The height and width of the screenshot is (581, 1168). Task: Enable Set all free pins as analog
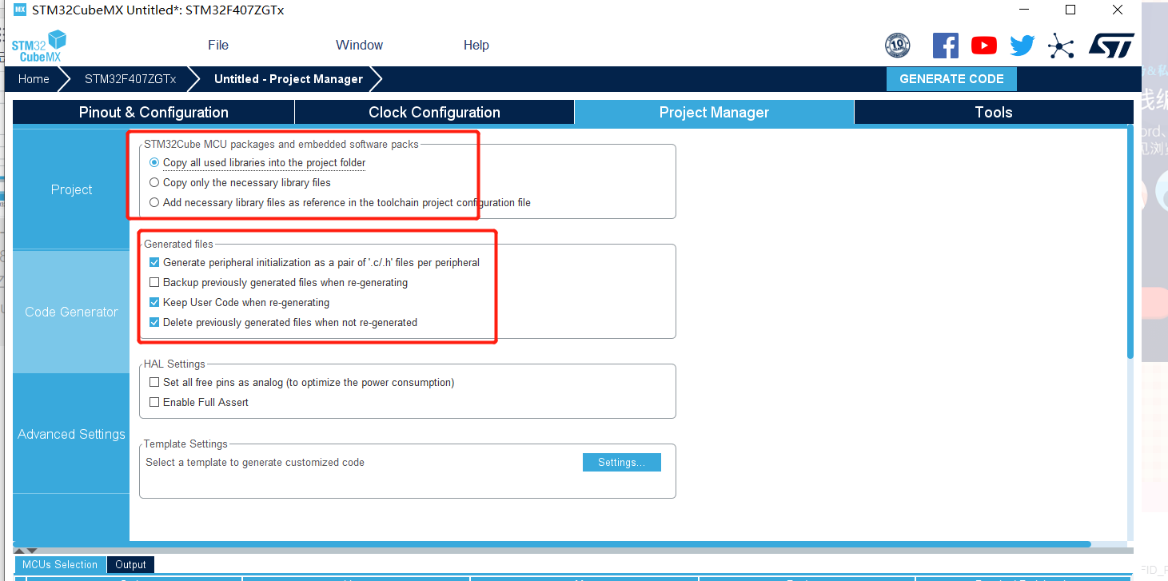[x=154, y=382]
